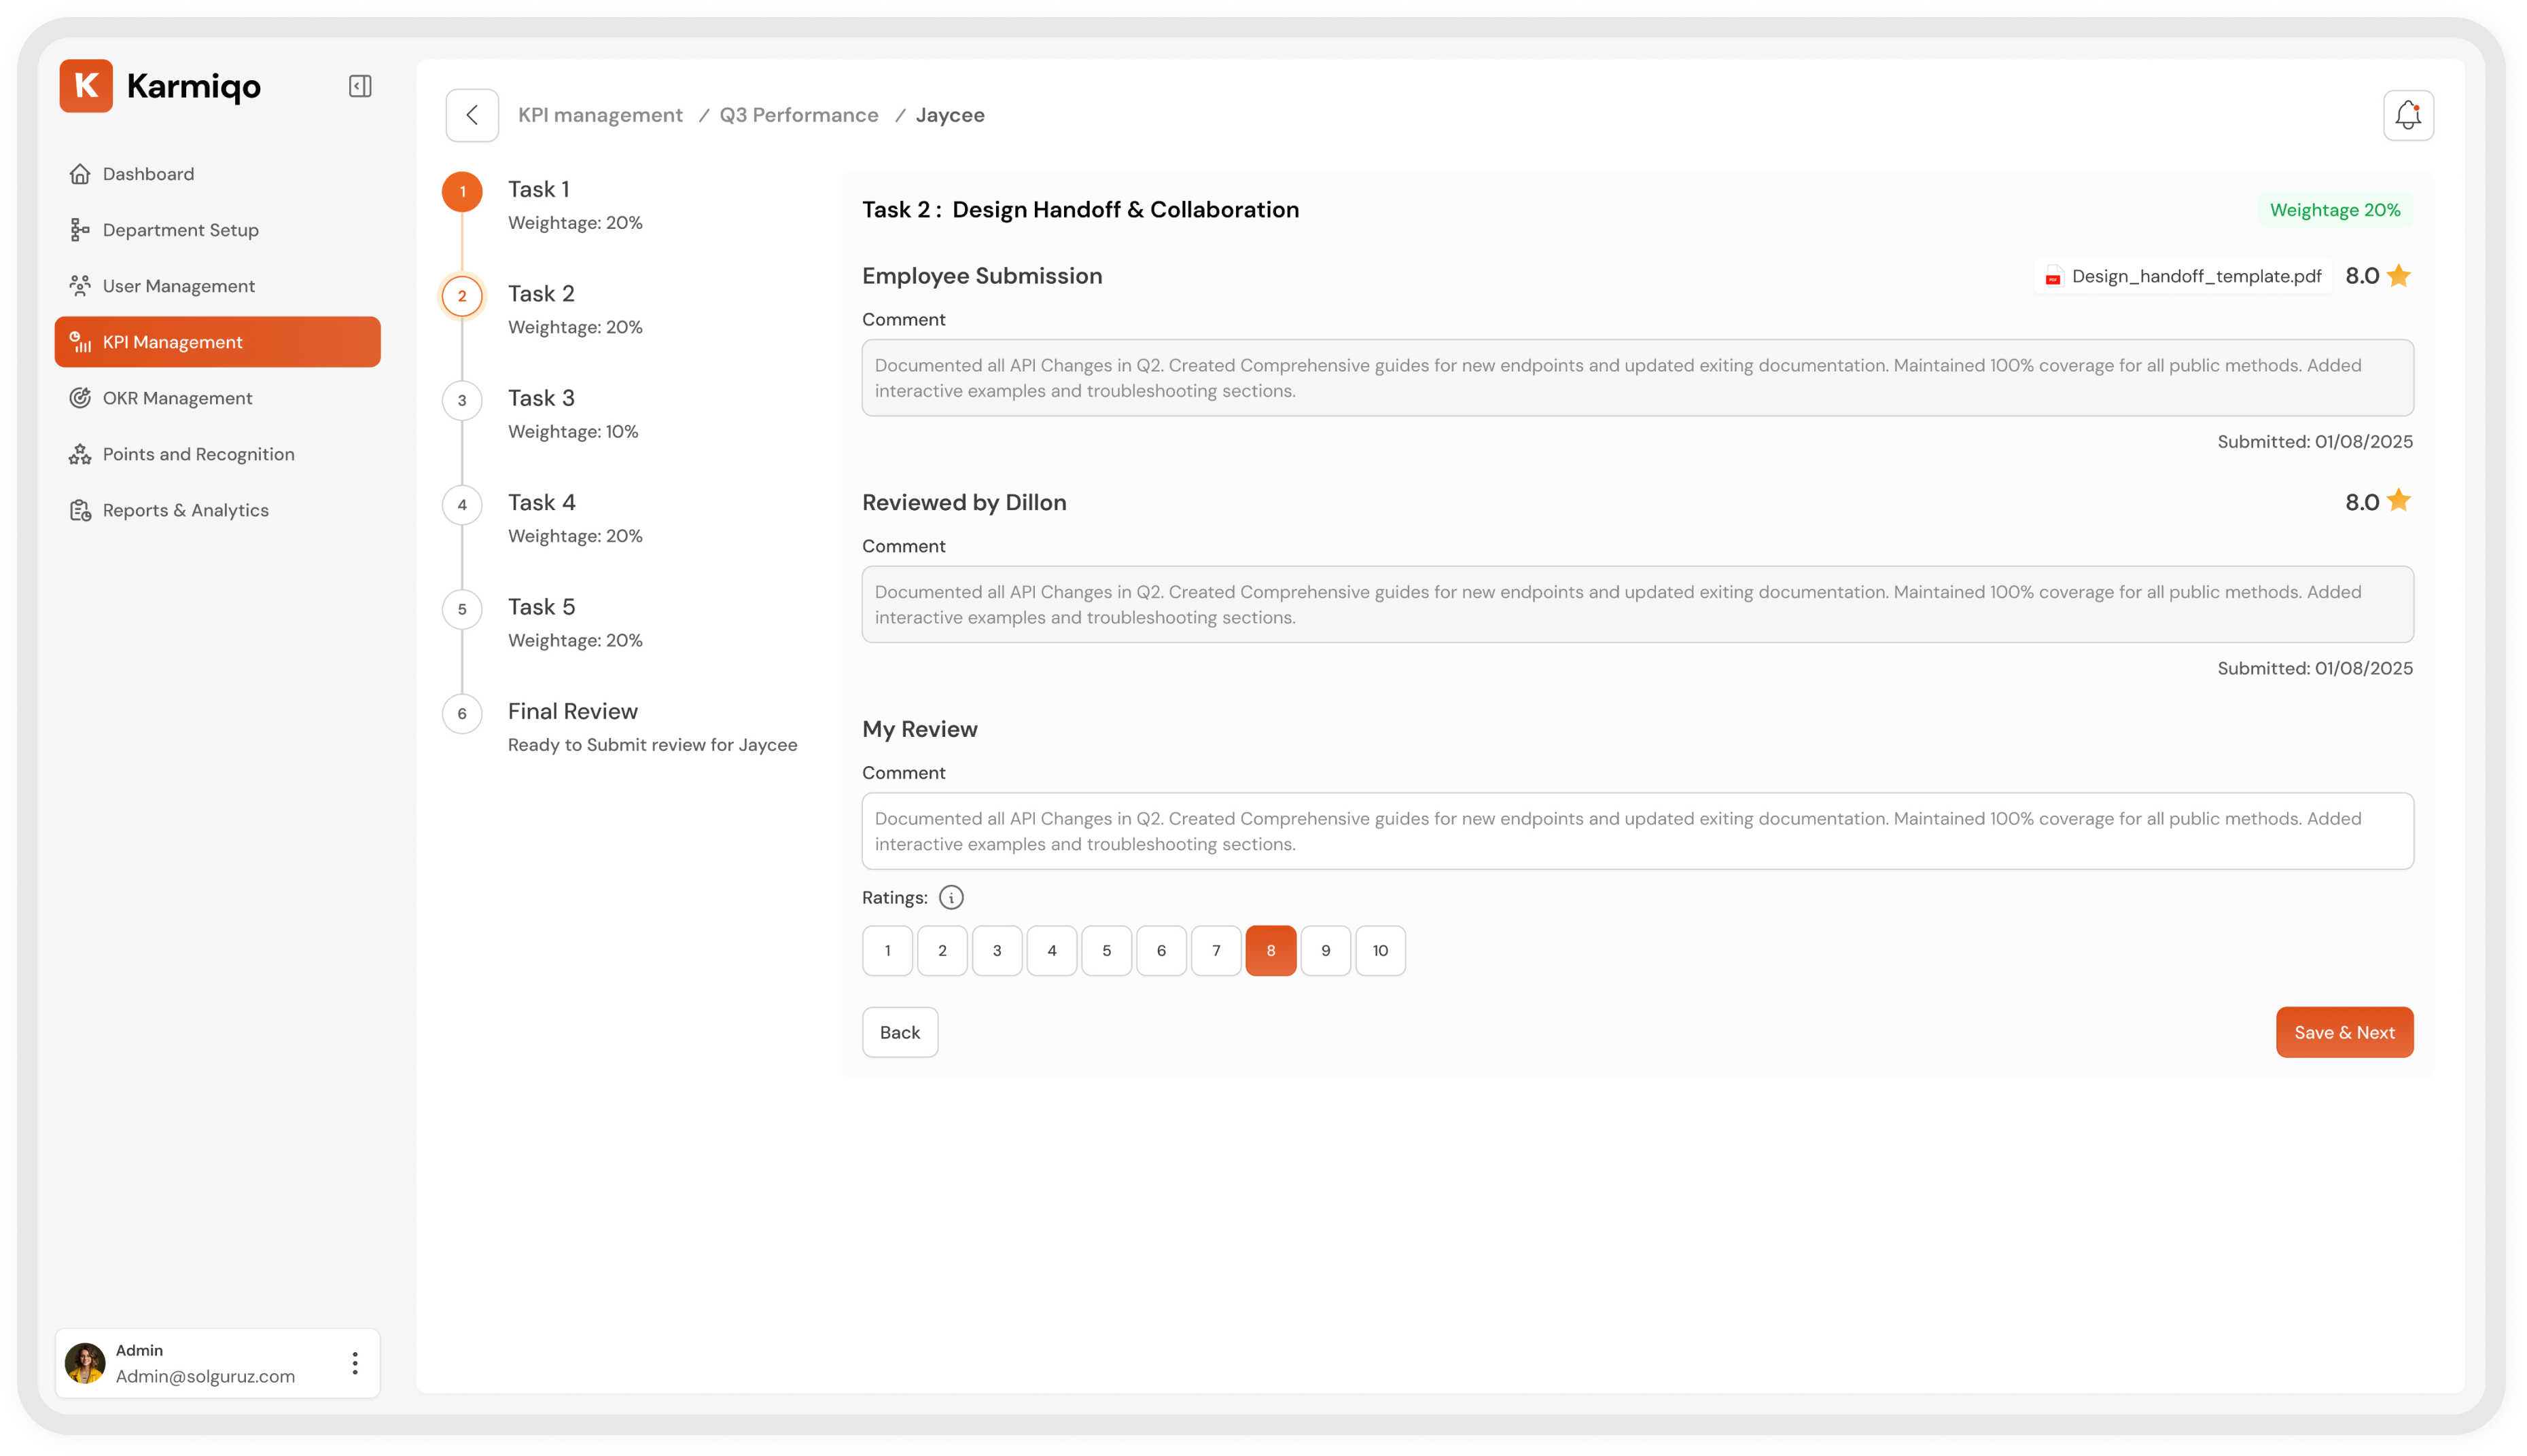Click into My Review comment field
The height and width of the screenshot is (1456, 2527).
click(x=1638, y=831)
